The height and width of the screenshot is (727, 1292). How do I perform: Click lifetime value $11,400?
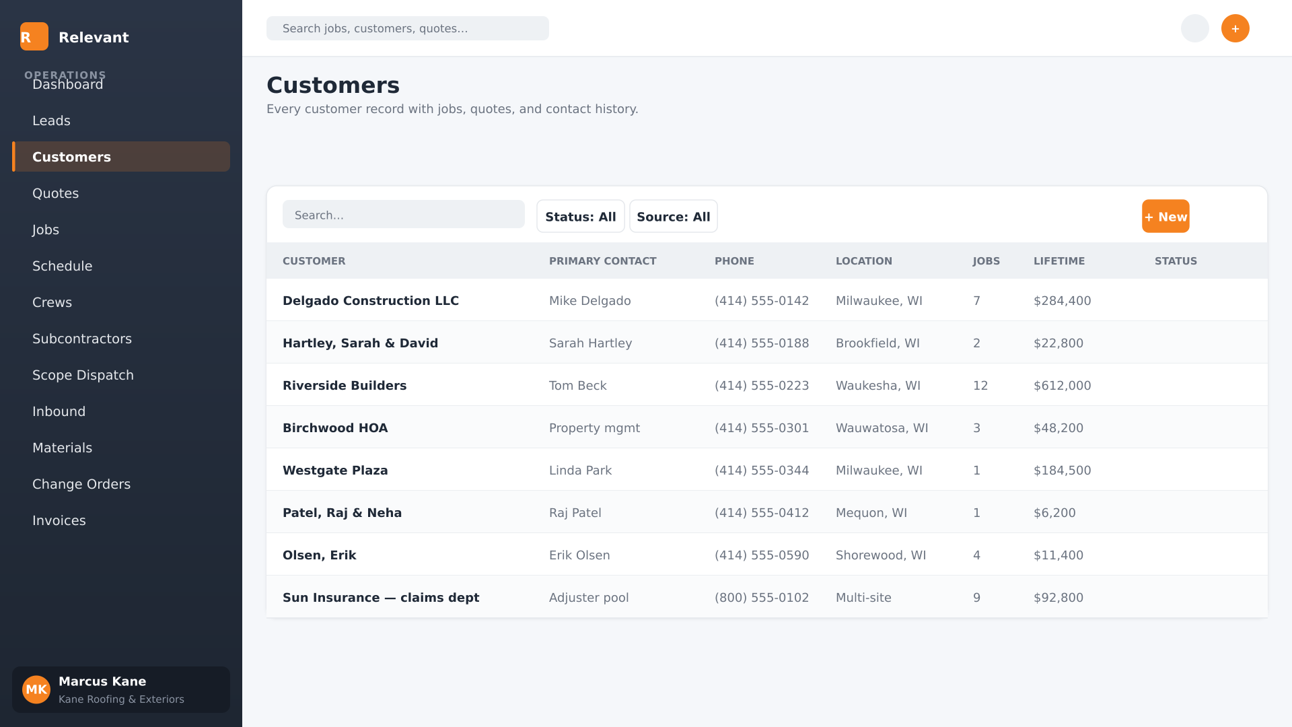(x=1058, y=555)
